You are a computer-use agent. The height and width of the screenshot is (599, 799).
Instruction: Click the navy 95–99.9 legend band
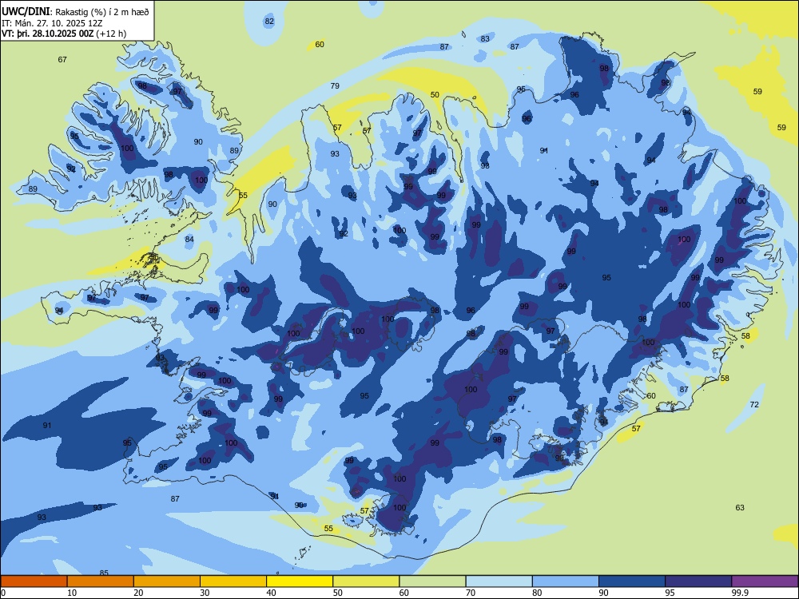pyautogui.click(x=698, y=581)
